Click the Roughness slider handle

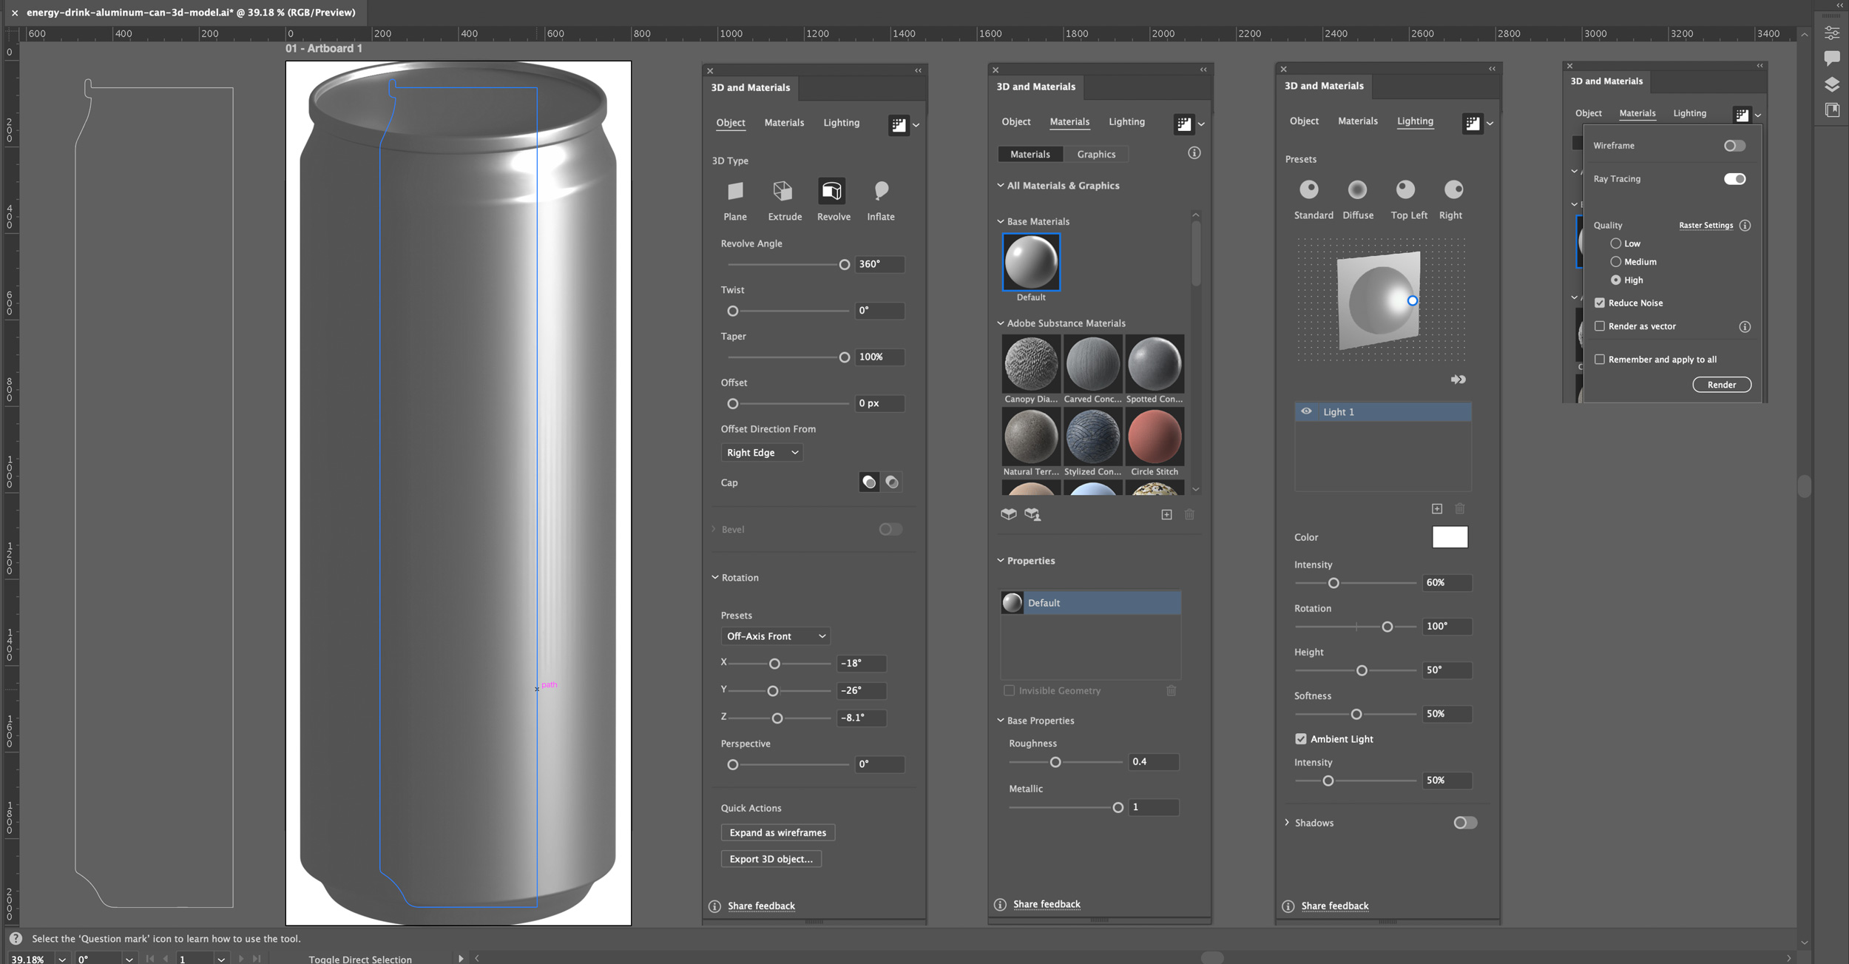click(x=1055, y=762)
